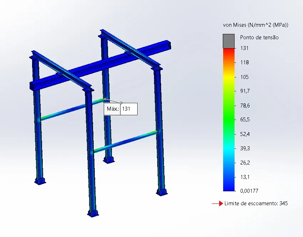Select the "Máx.:" callout label
This screenshot has height=237, width=303.
(113, 109)
